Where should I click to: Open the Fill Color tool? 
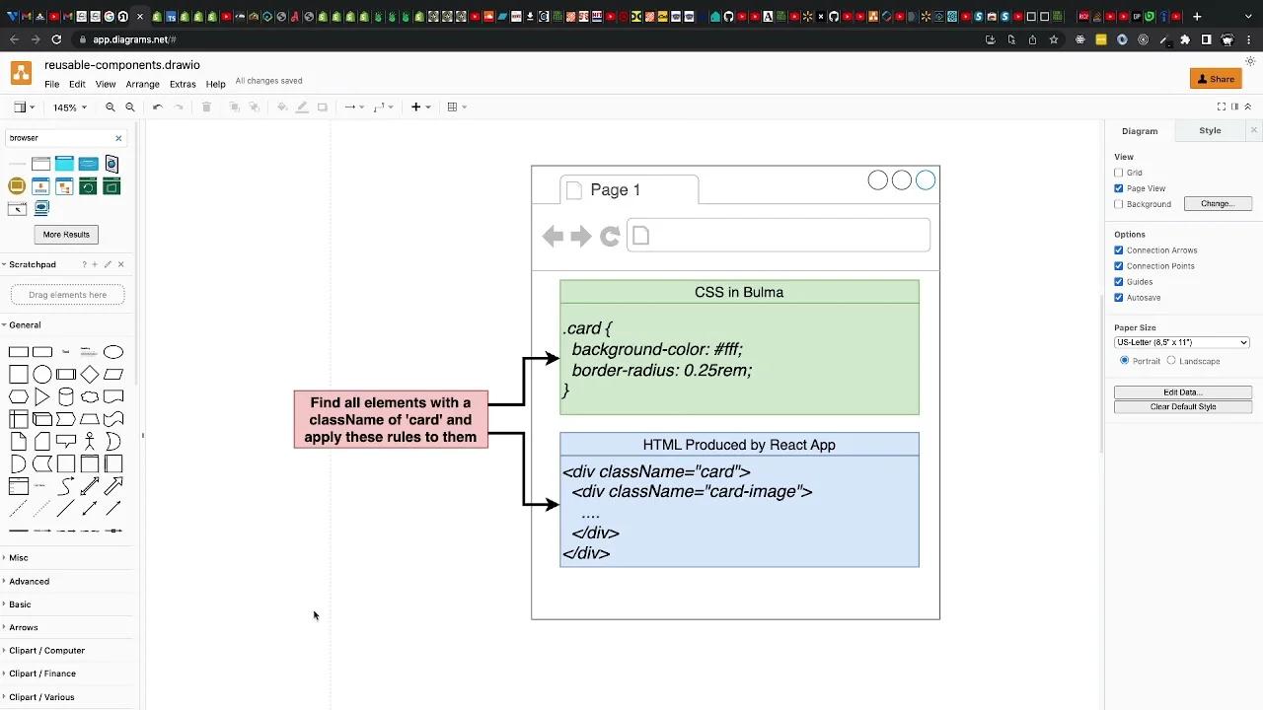coord(282,106)
